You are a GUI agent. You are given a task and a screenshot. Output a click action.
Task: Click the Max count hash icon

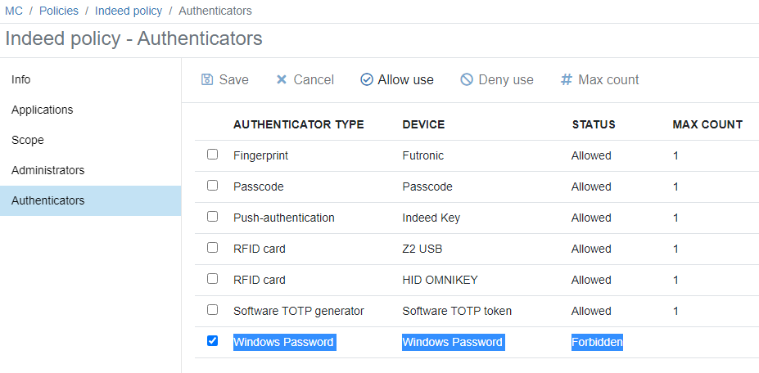[x=567, y=79]
